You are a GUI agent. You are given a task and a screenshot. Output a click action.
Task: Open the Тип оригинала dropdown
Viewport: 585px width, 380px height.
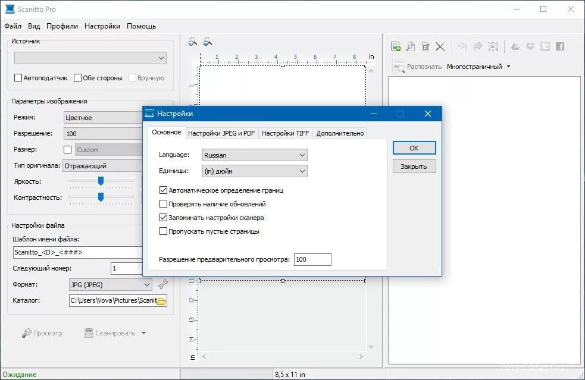coord(102,165)
